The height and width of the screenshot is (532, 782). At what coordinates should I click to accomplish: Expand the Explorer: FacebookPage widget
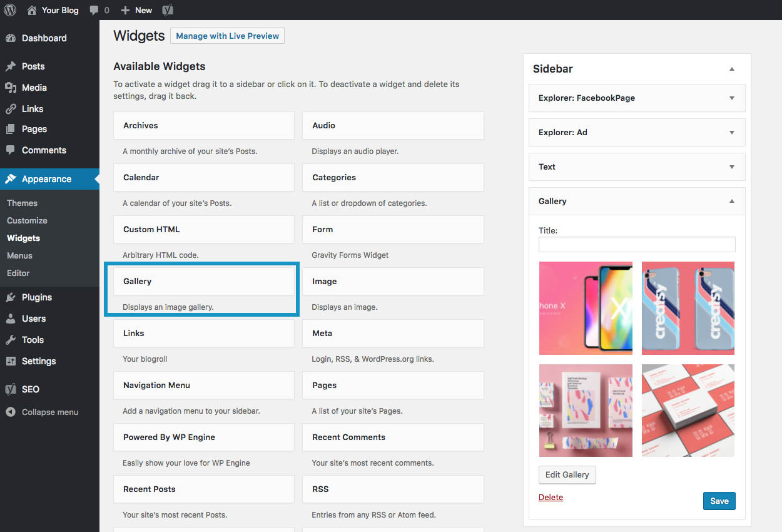(732, 98)
